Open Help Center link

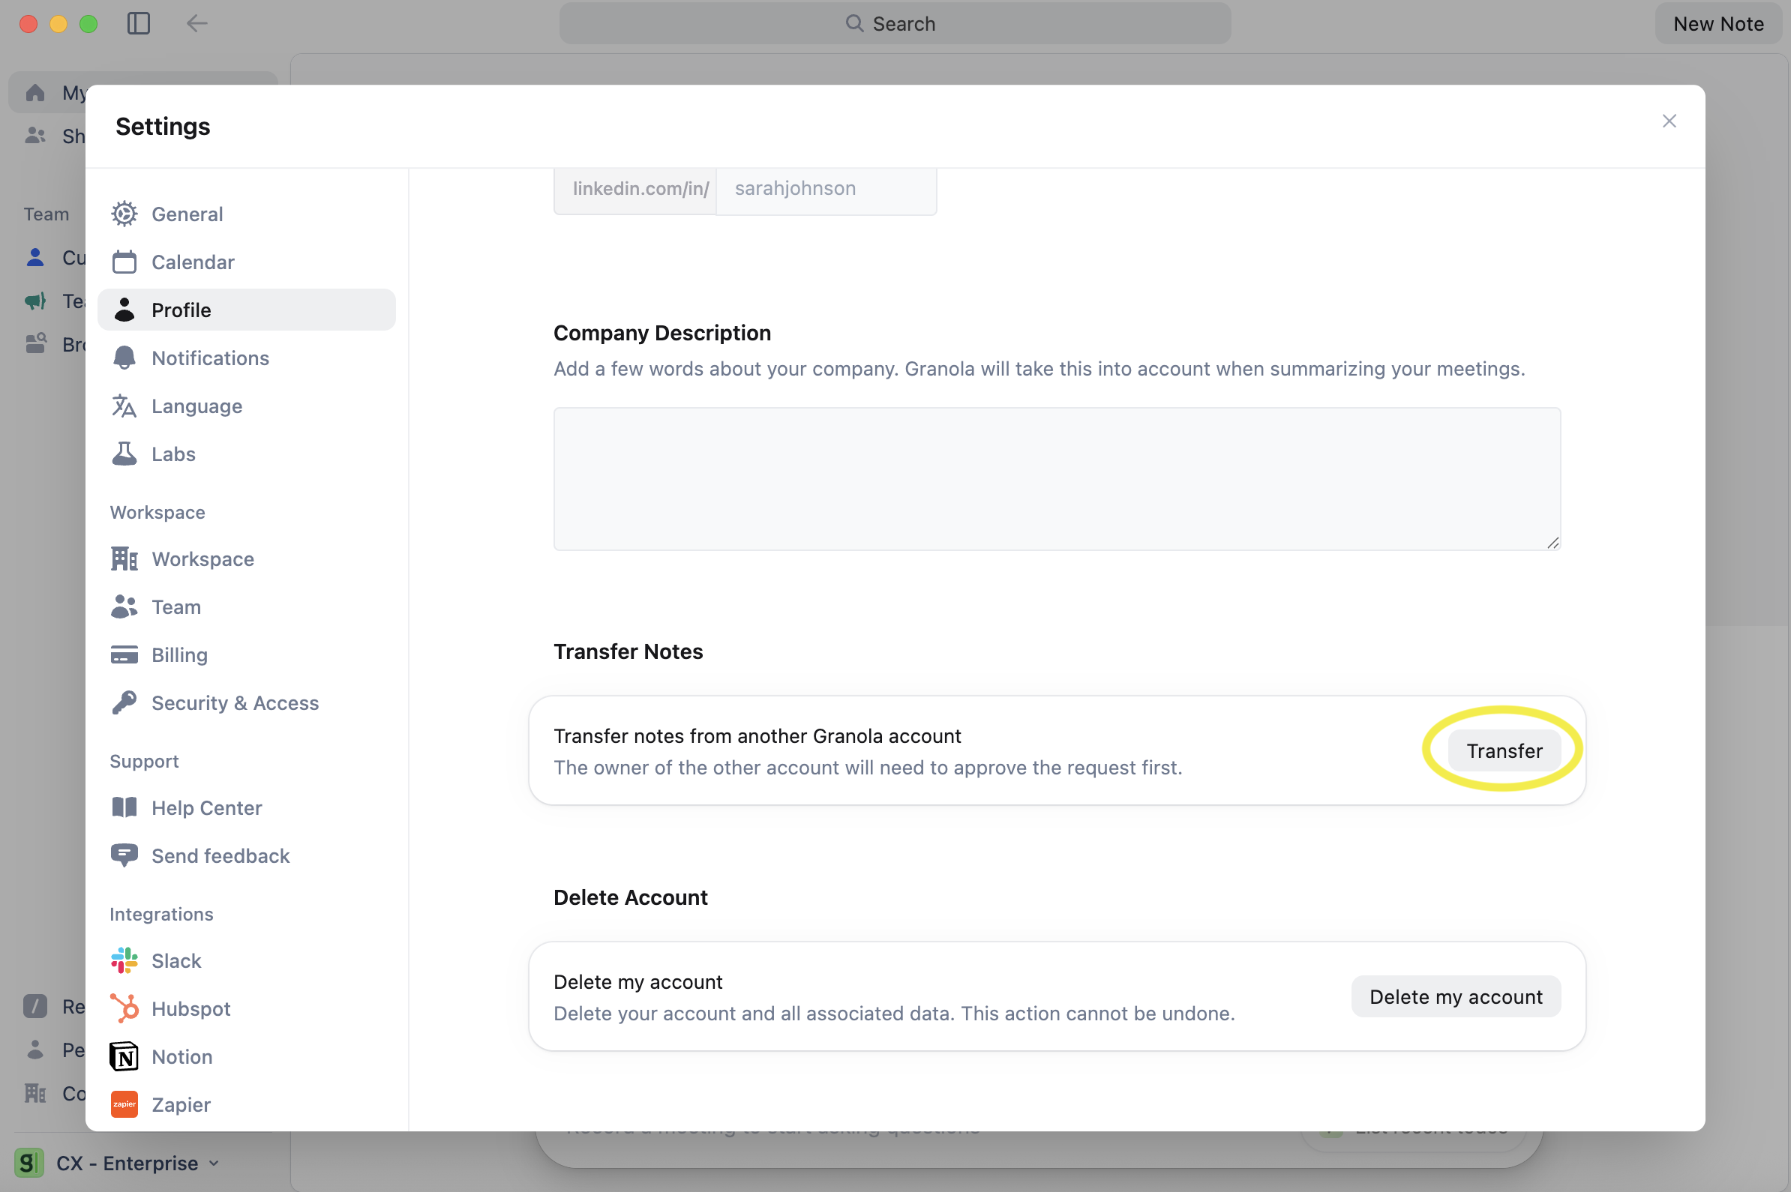tap(206, 808)
